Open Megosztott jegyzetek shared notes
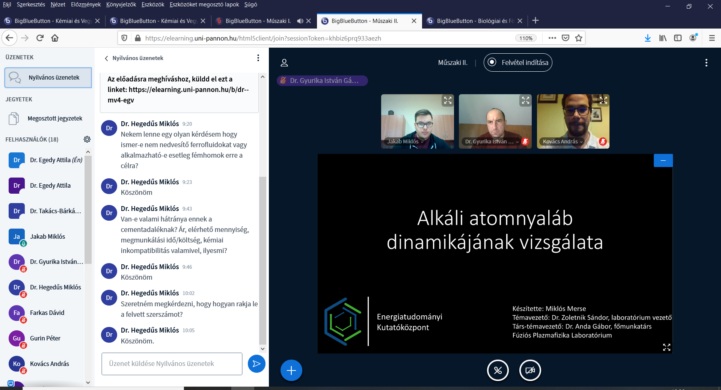 click(55, 119)
